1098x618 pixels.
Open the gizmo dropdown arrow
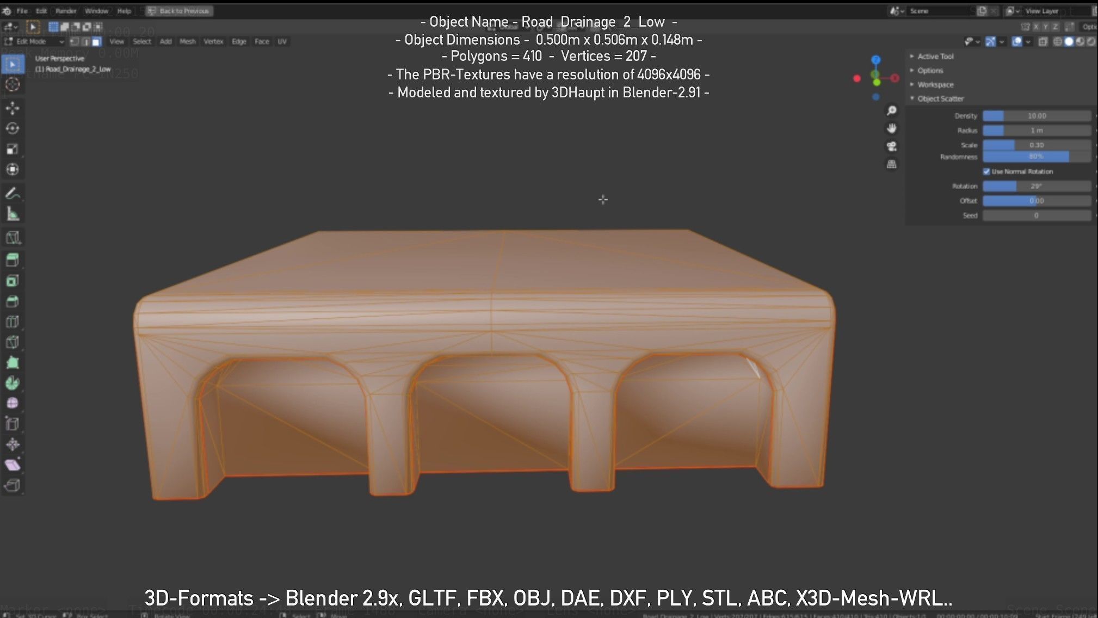click(x=1001, y=41)
